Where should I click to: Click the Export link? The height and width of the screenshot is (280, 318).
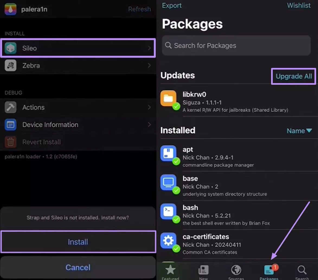tap(172, 5)
